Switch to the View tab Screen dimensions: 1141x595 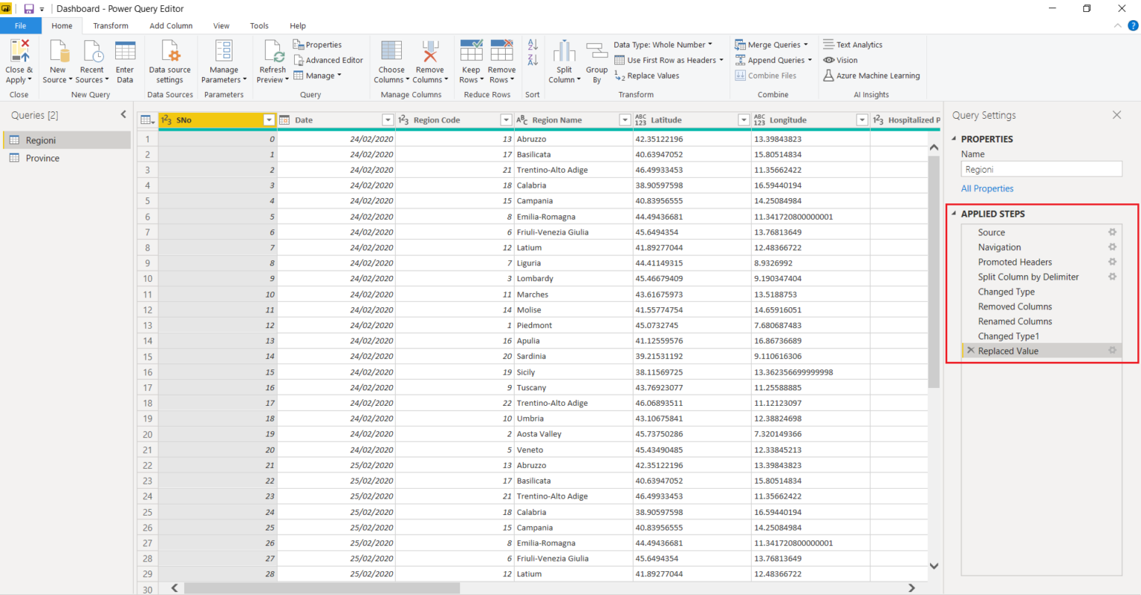[221, 25]
